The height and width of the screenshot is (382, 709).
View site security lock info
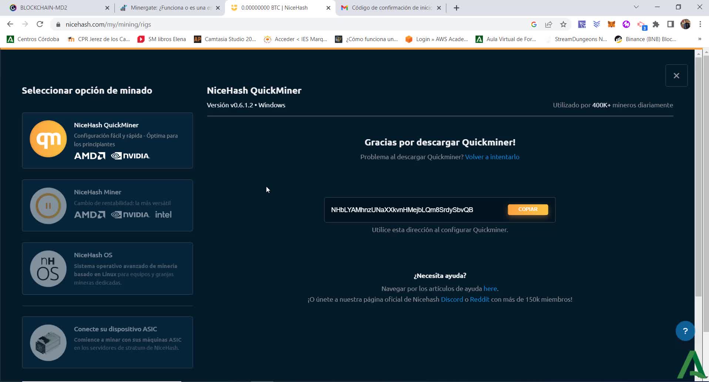[58, 24]
